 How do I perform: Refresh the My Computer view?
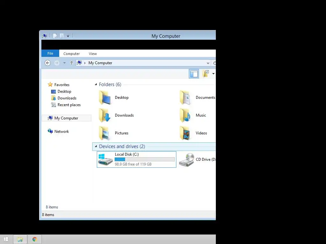click(x=214, y=63)
